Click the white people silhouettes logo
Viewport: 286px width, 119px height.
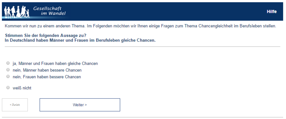pyautogui.click(x=17, y=12)
